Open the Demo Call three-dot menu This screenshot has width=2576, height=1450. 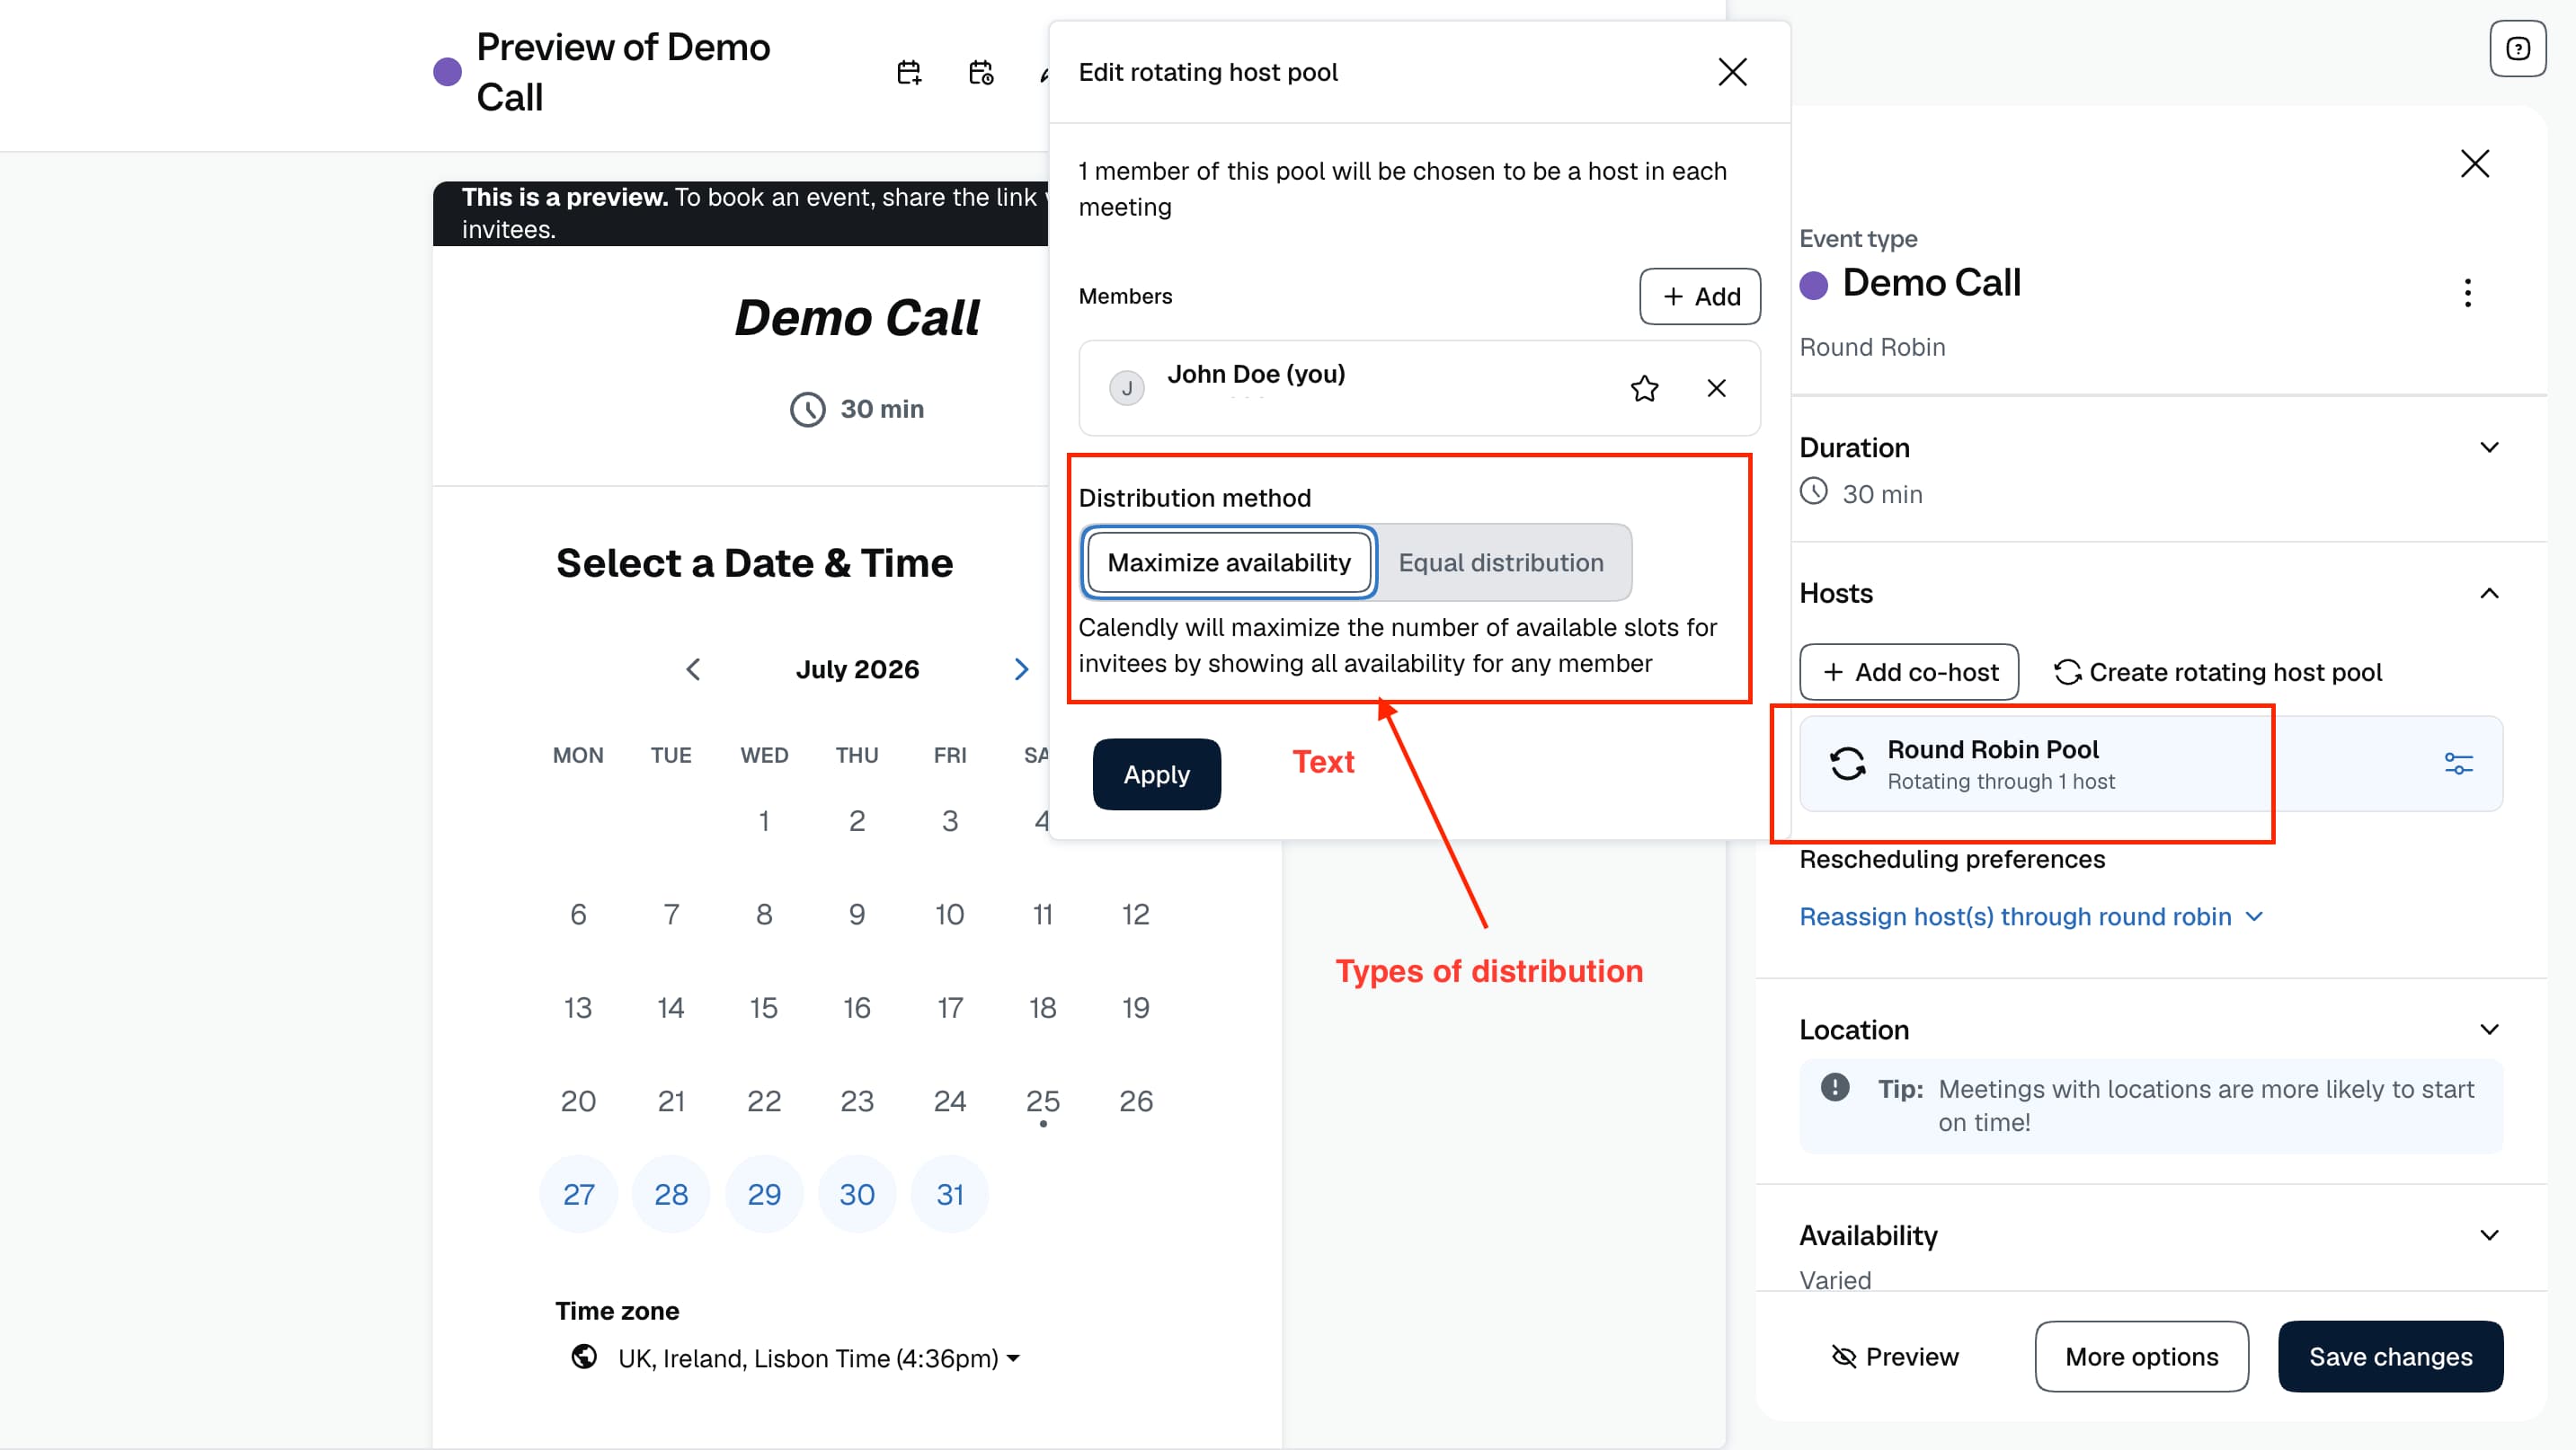click(2467, 293)
